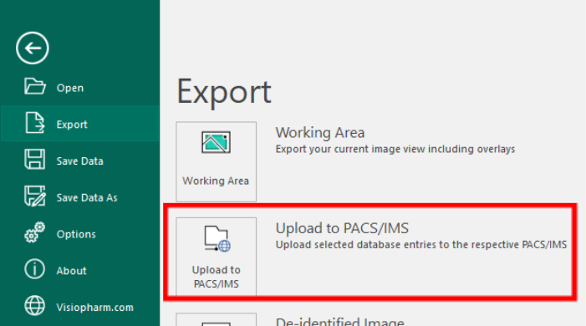Click the Upload to PACS/IMS heading text
The width and height of the screenshot is (586, 326).
click(342, 228)
